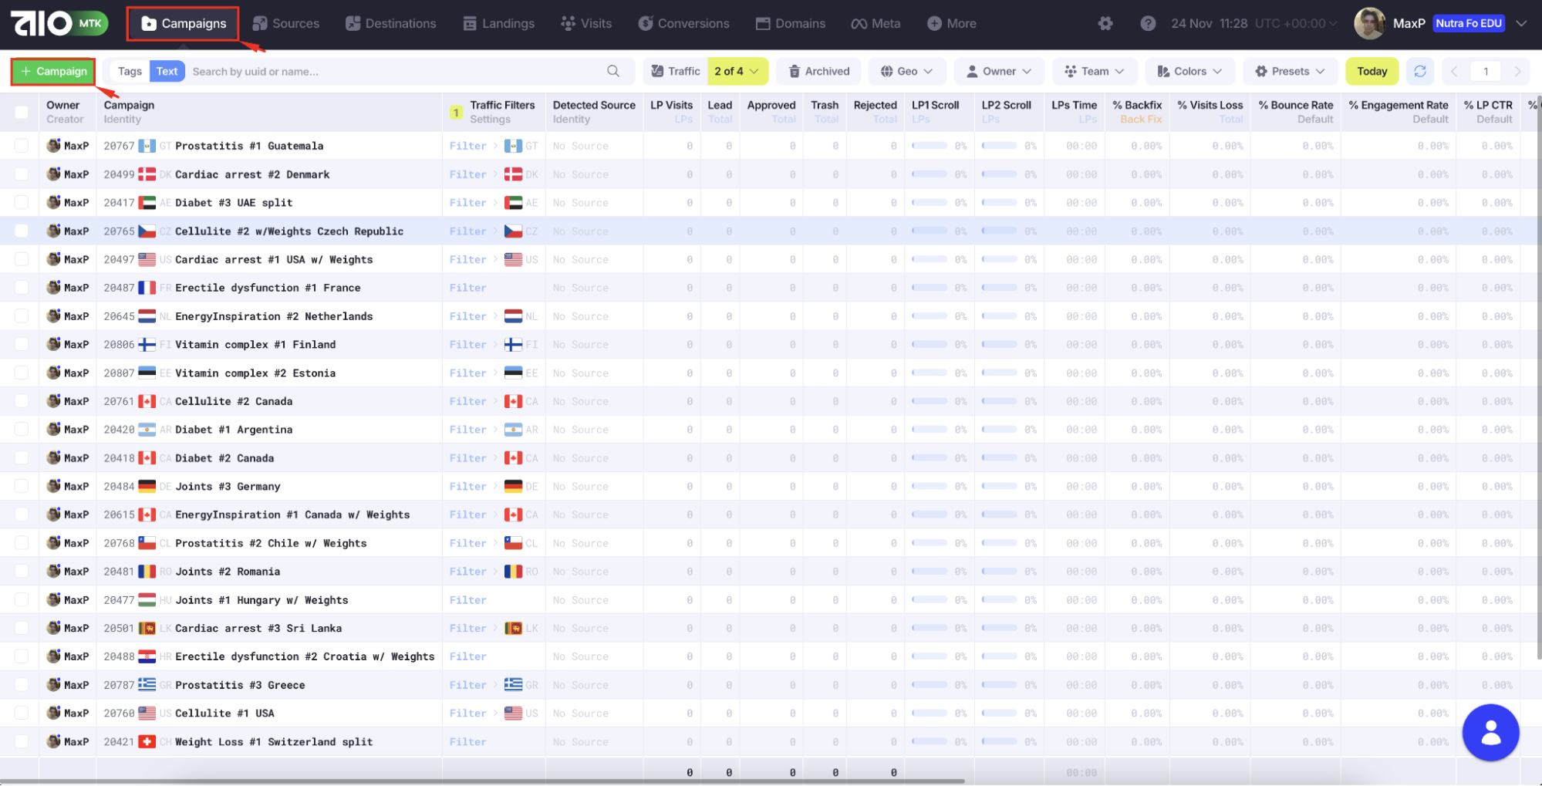The image size is (1542, 786).
Task: Click the AIO logo in header
Action: 42,23
